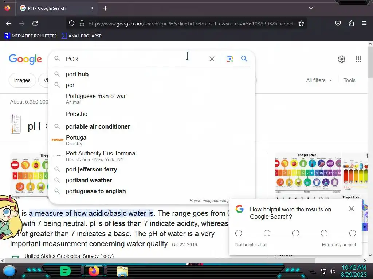The height and width of the screenshot is (279, 373).
Task: Click the Google logo
Action: click(x=25, y=59)
